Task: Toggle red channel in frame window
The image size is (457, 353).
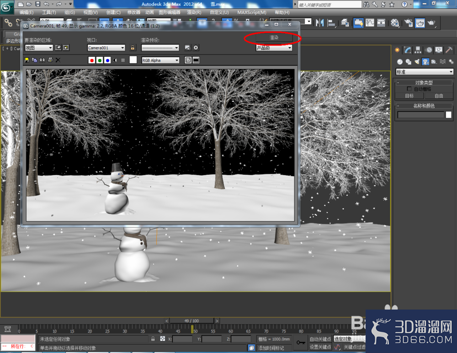Action: click(x=92, y=60)
